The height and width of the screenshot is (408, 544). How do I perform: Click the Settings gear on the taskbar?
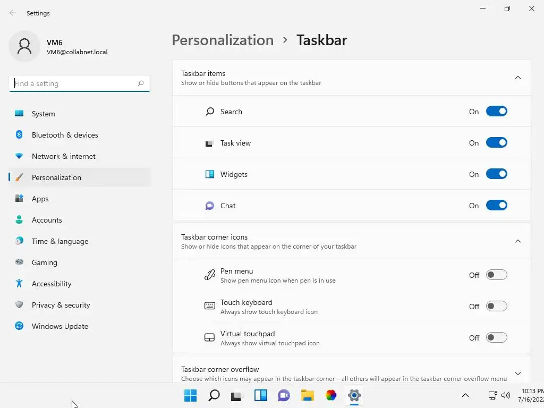[x=354, y=395]
